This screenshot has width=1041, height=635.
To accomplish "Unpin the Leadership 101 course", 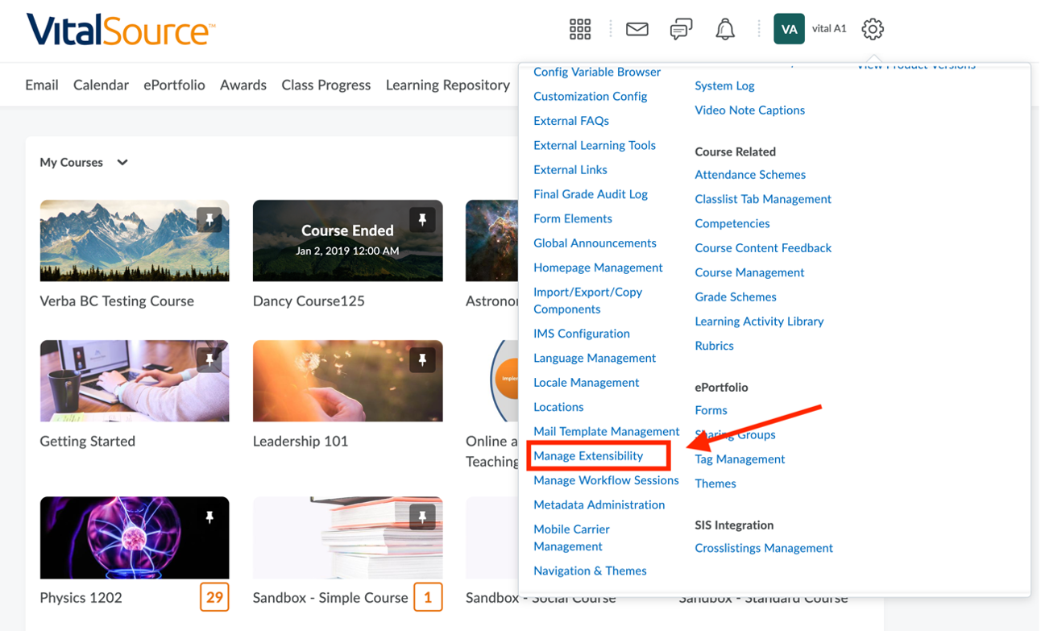I will click(422, 360).
